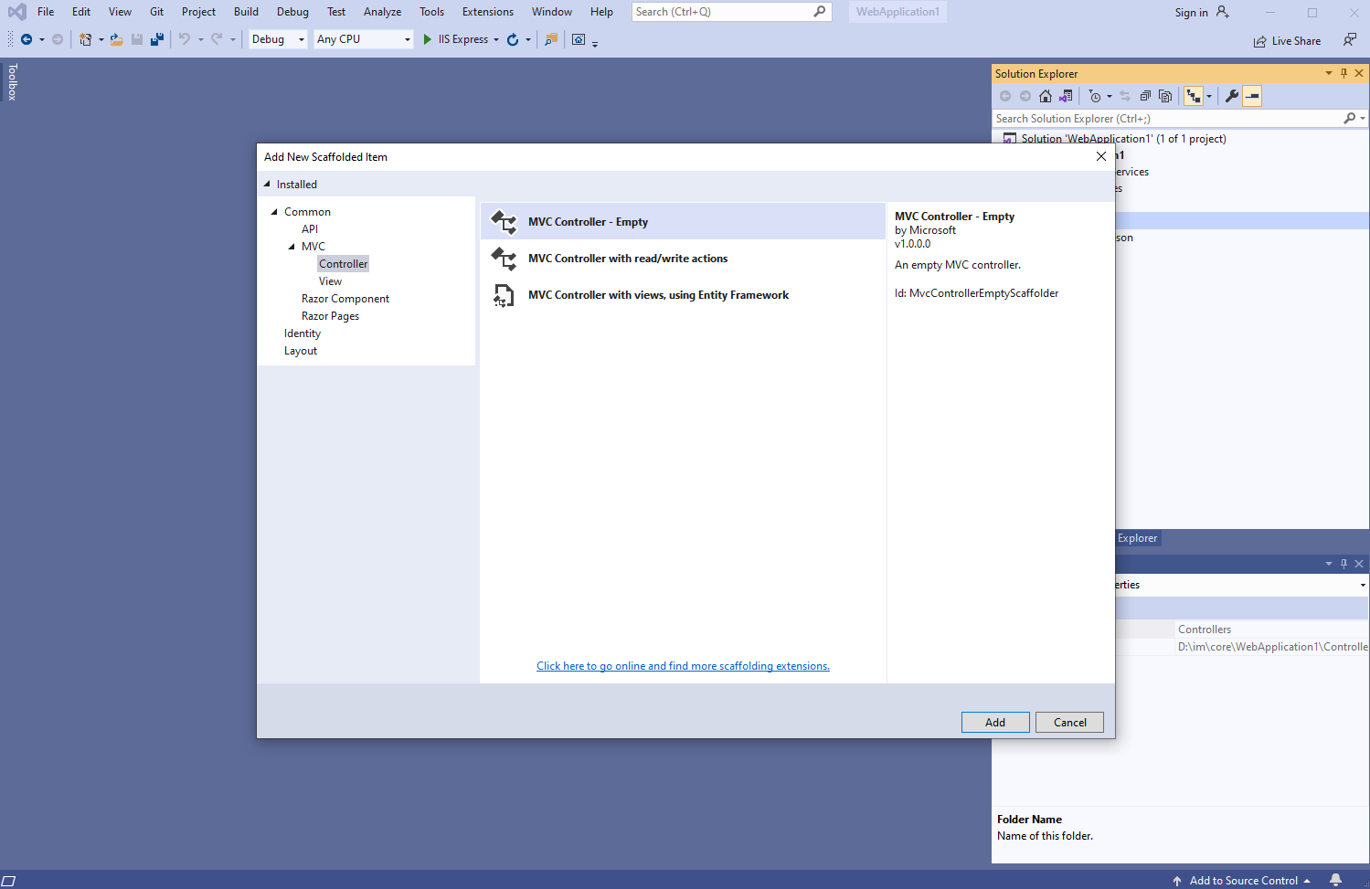Select Razor Pages in the category tree
Screen dimensions: 1370x889
(x=330, y=316)
